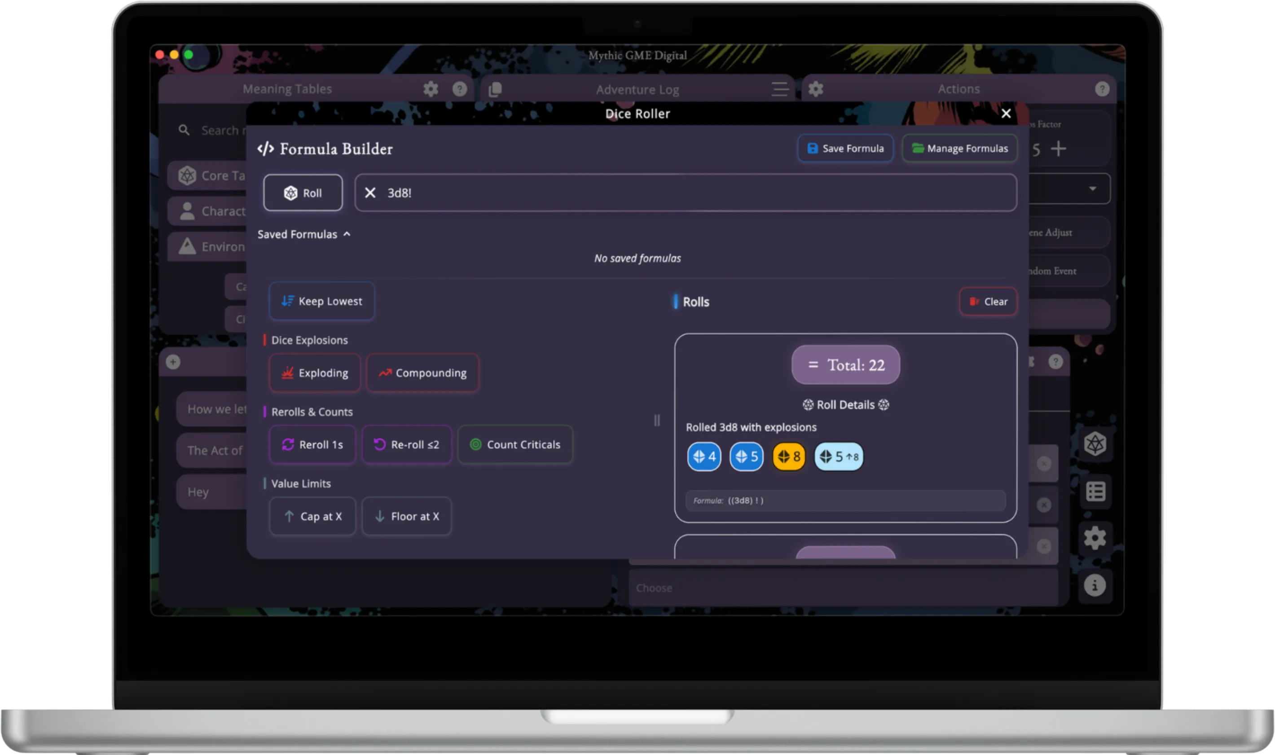1275x755 pixels.
Task: Add Reroll 1s modifier
Action: (x=312, y=445)
